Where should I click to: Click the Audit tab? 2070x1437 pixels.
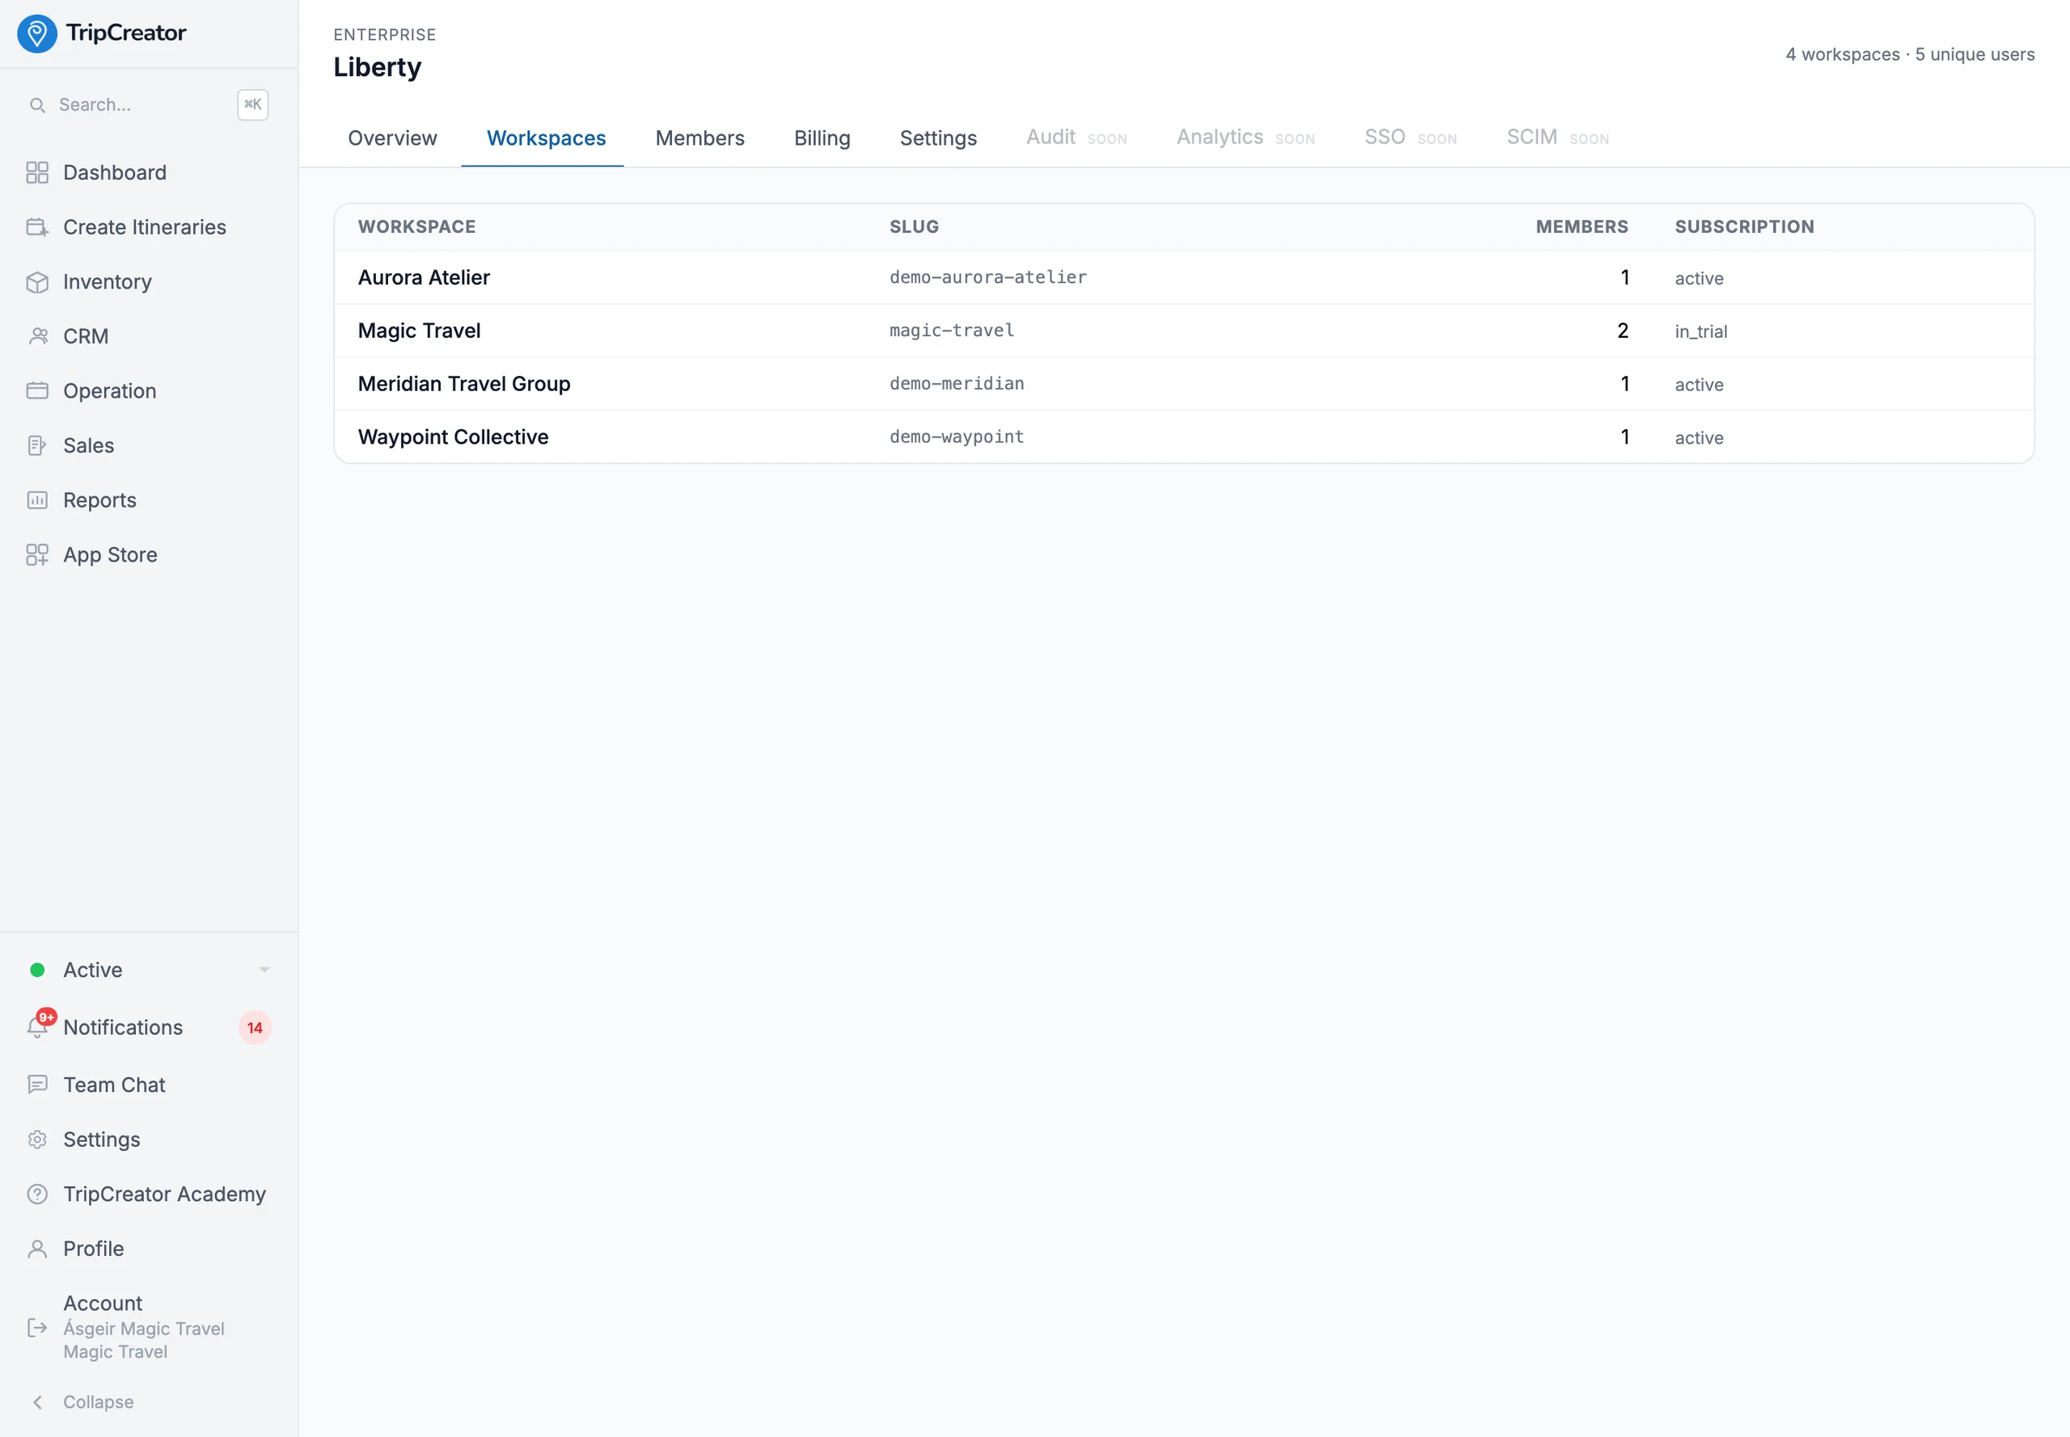(1076, 137)
